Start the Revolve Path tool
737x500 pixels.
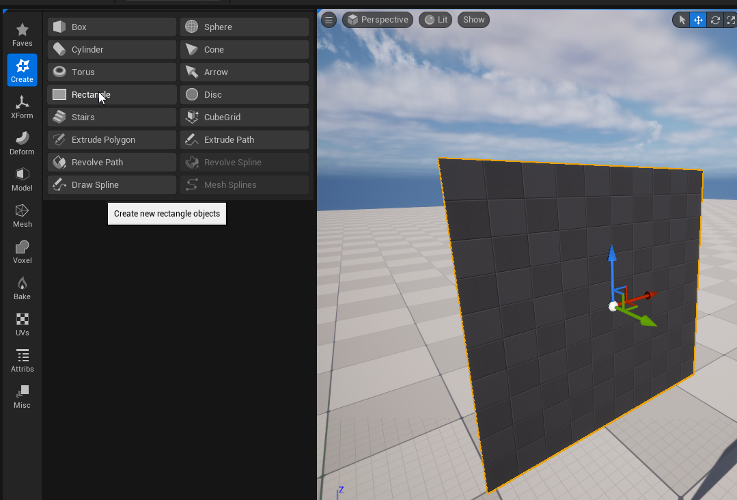click(x=112, y=162)
